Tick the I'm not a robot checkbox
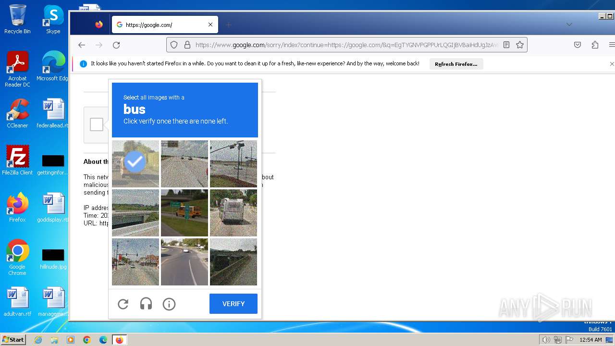The image size is (615, 346). pyautogui.click(x=97, y=124)
